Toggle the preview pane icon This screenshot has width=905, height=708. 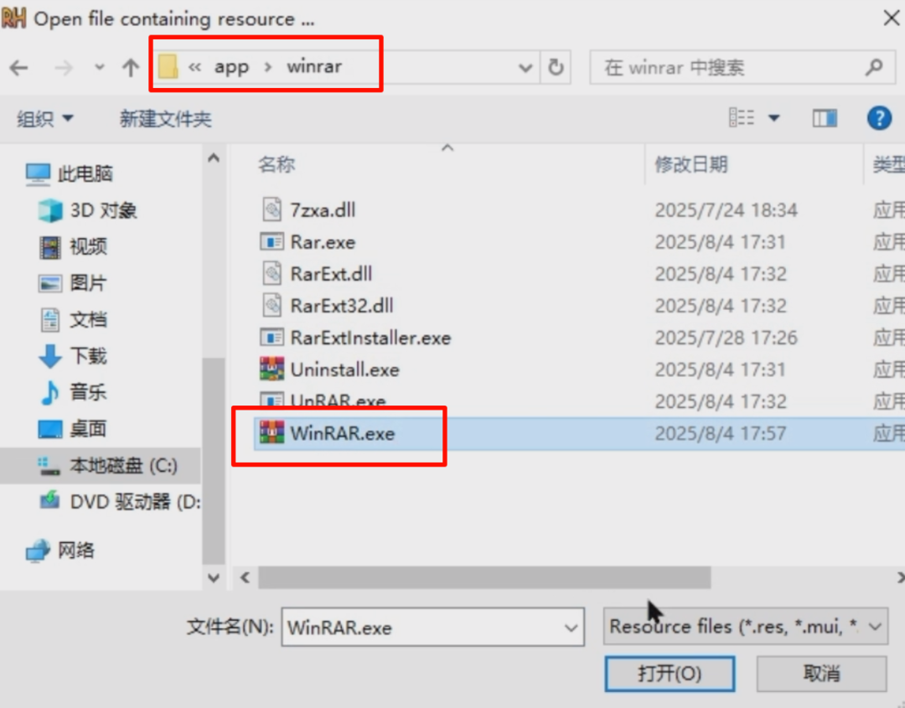tap(825, 118)
